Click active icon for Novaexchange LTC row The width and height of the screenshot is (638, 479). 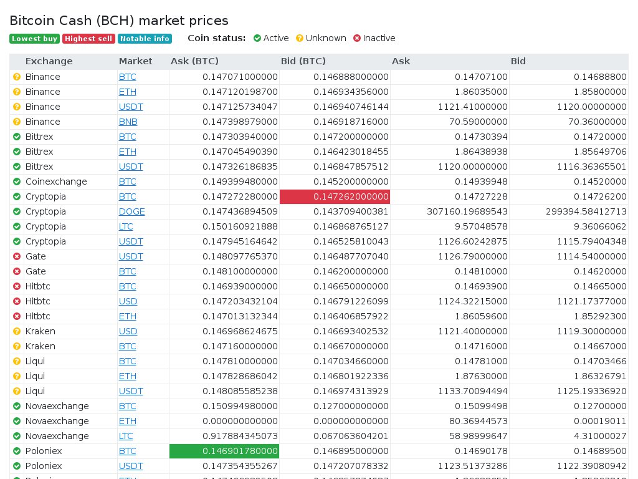click(x=17, y=436)
